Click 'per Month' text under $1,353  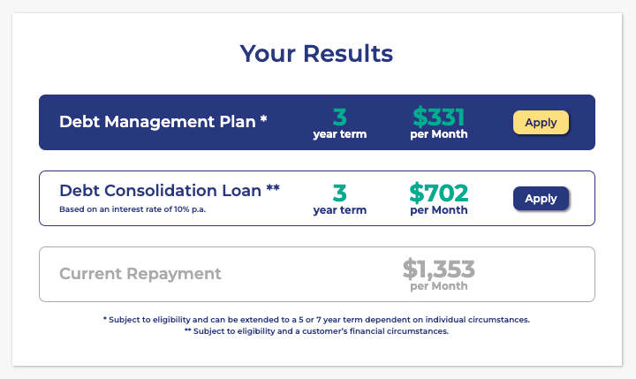tap(438, 286)
